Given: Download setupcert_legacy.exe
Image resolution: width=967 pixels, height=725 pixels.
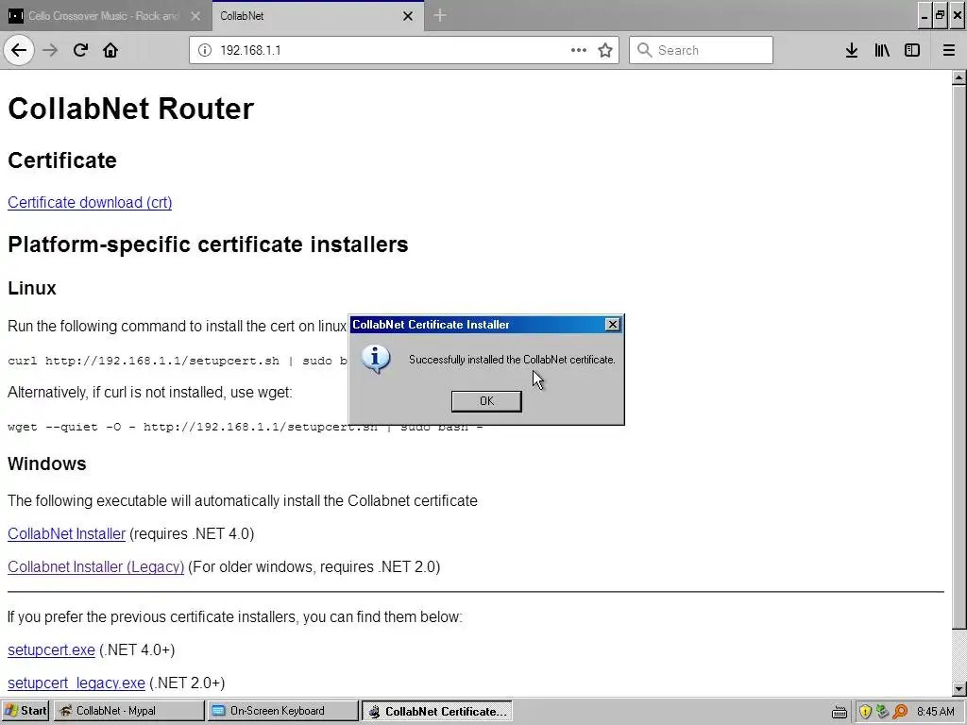Looking at the screenshot, I should point(76,683).
